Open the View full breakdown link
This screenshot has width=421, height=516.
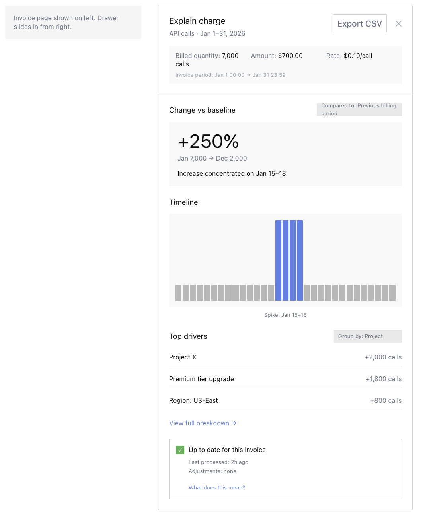(203, 423)
